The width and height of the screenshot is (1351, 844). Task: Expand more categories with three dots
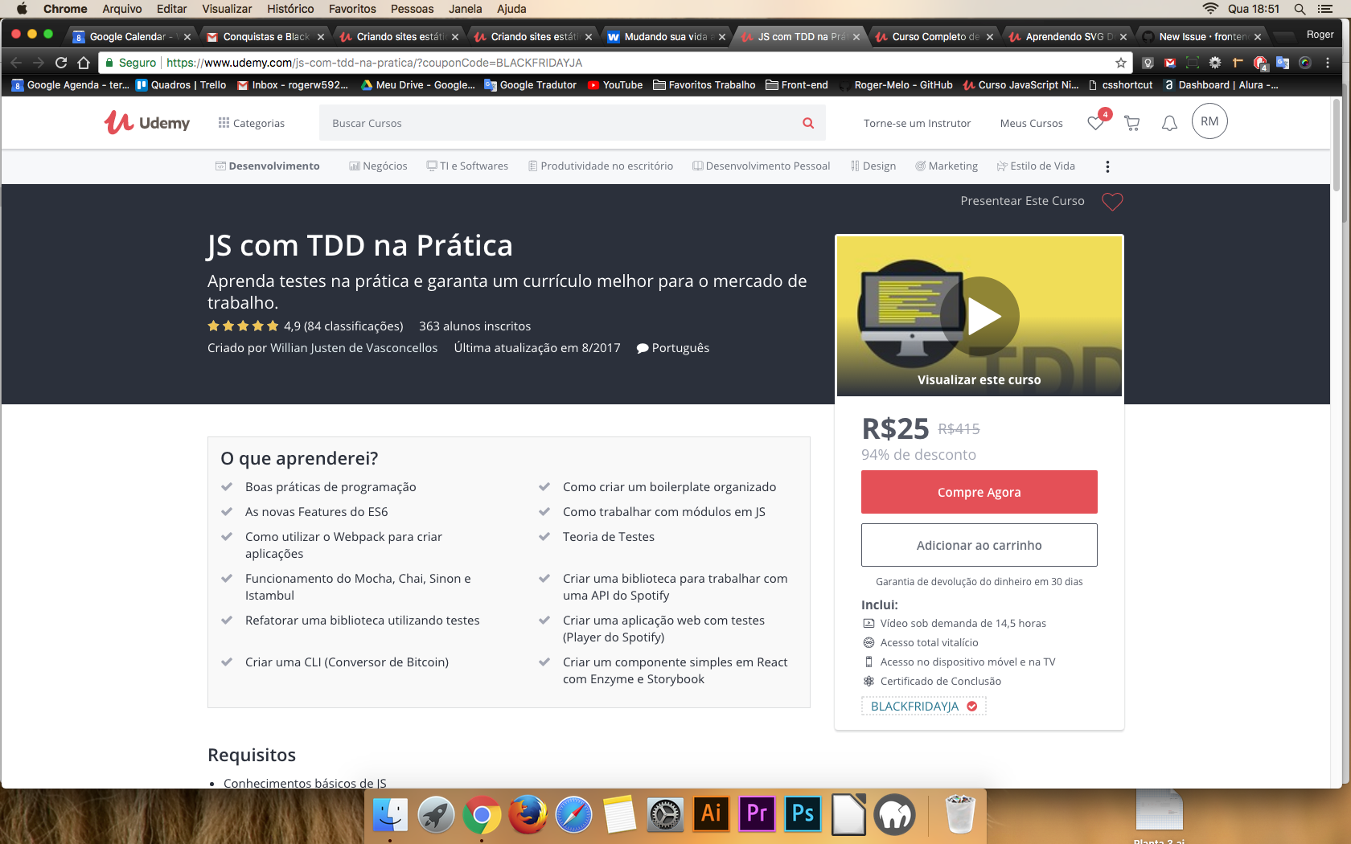tap(1107, 166)
